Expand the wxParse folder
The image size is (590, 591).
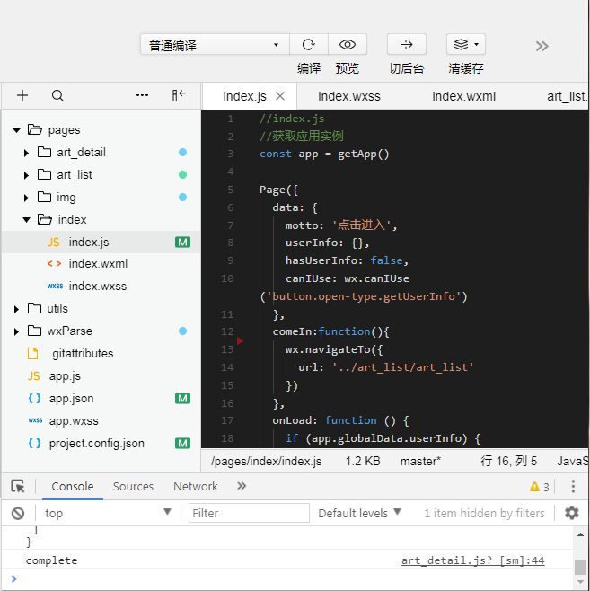pos(16,331)
